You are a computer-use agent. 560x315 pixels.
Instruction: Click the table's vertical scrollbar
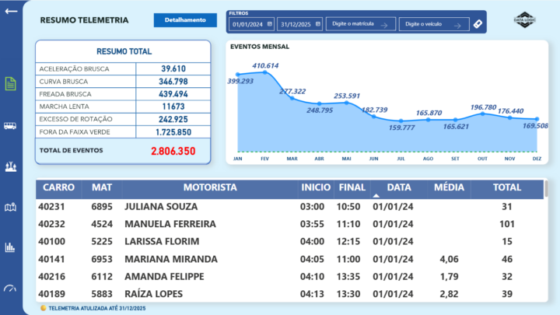(547, 190)
